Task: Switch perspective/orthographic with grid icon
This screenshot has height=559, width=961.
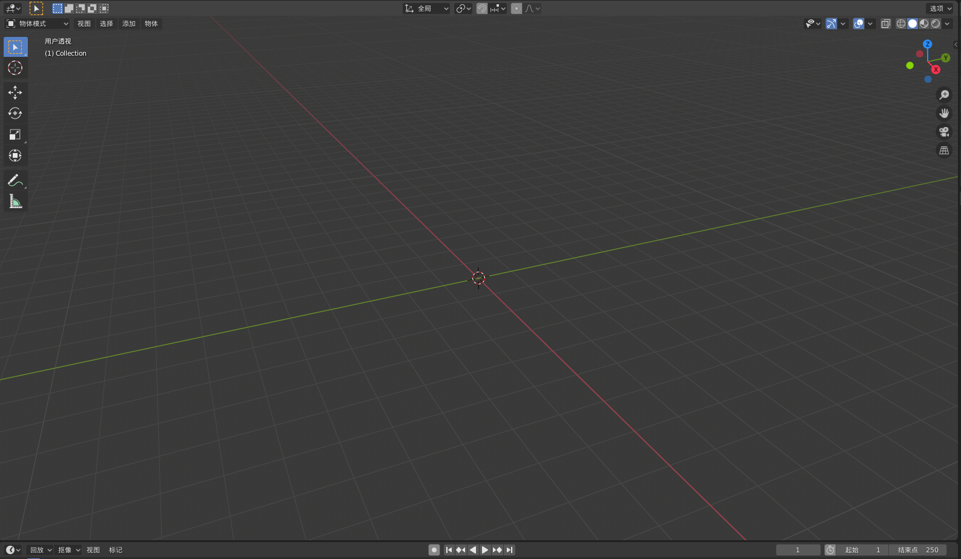Action: click(944, 151)
